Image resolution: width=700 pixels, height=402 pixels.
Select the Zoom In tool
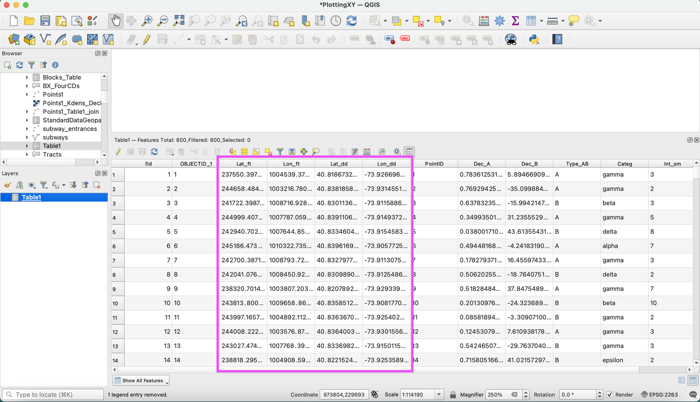[147, 21]
